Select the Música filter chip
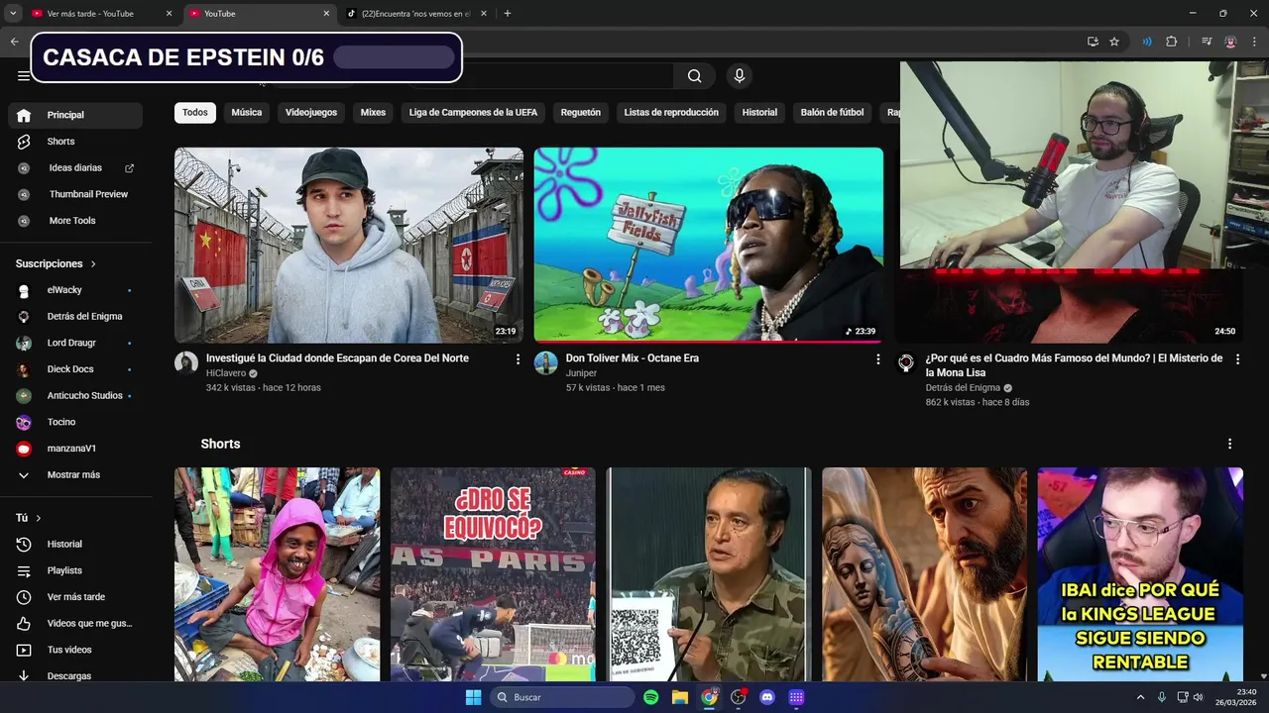 247,112
